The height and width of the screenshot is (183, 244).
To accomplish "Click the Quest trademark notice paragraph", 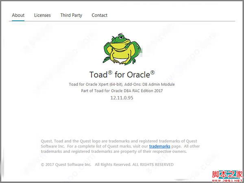I will click(120, 146).
